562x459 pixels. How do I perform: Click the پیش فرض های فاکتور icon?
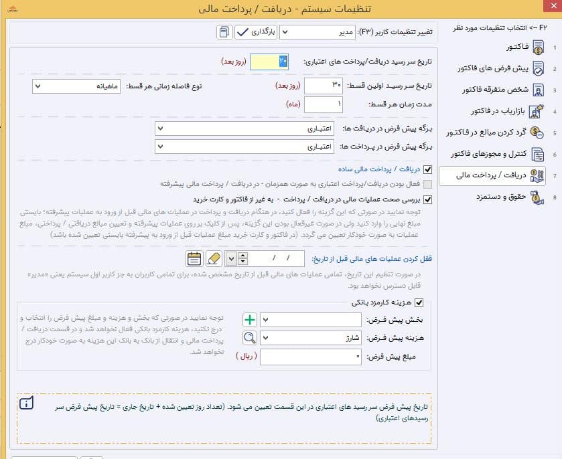click(538, 68)
